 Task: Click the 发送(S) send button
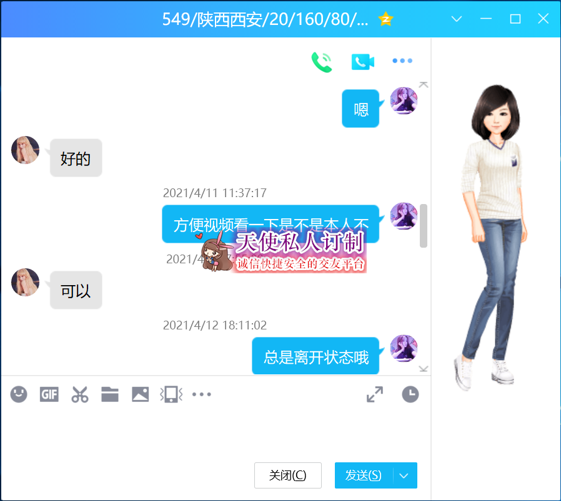(364, 475)
